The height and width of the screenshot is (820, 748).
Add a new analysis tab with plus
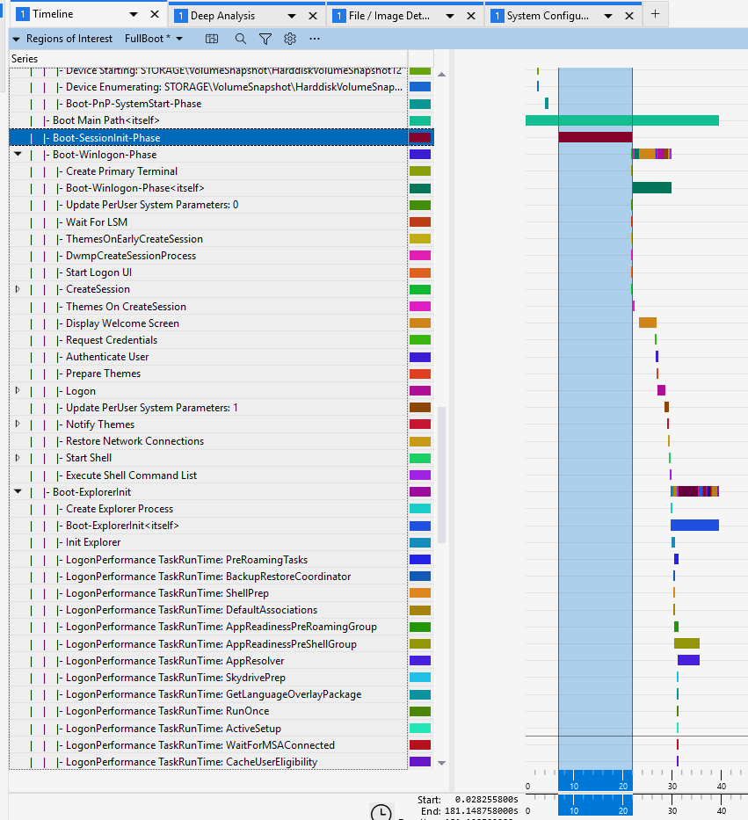(655, 14)
